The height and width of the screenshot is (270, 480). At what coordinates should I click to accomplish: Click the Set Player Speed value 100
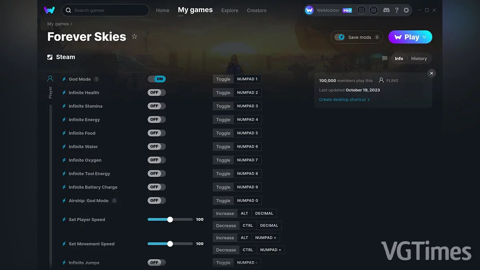coord(200,220)
